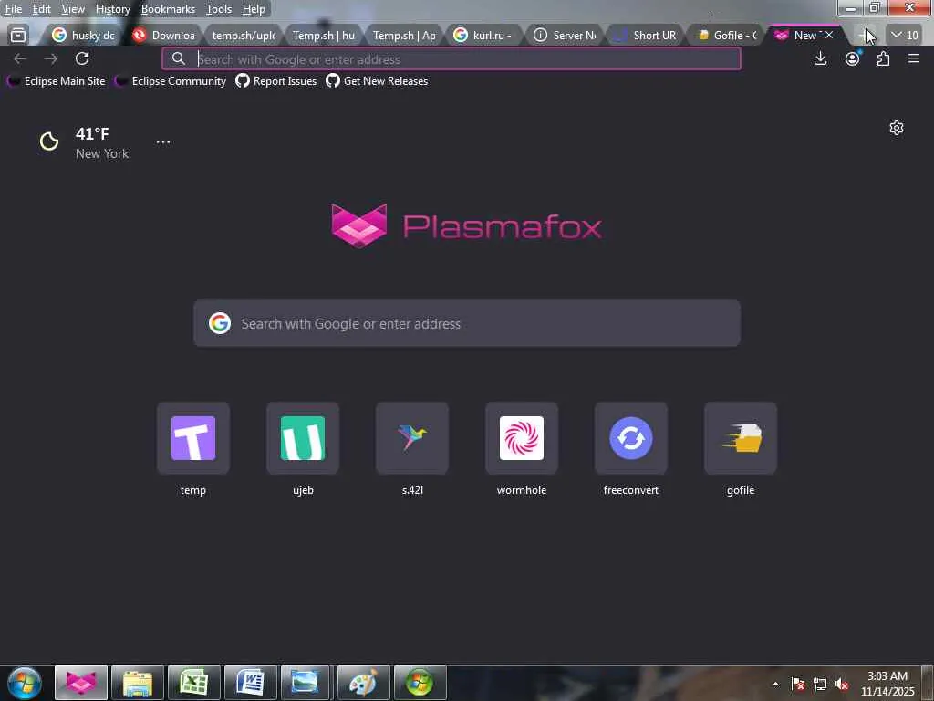
Task: Click the moon weather icon
Action: click(49, 141)
